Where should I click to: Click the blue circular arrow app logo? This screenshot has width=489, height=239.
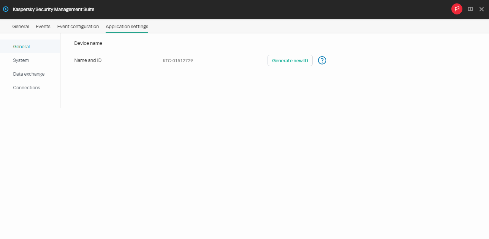(x=5, y=9)
